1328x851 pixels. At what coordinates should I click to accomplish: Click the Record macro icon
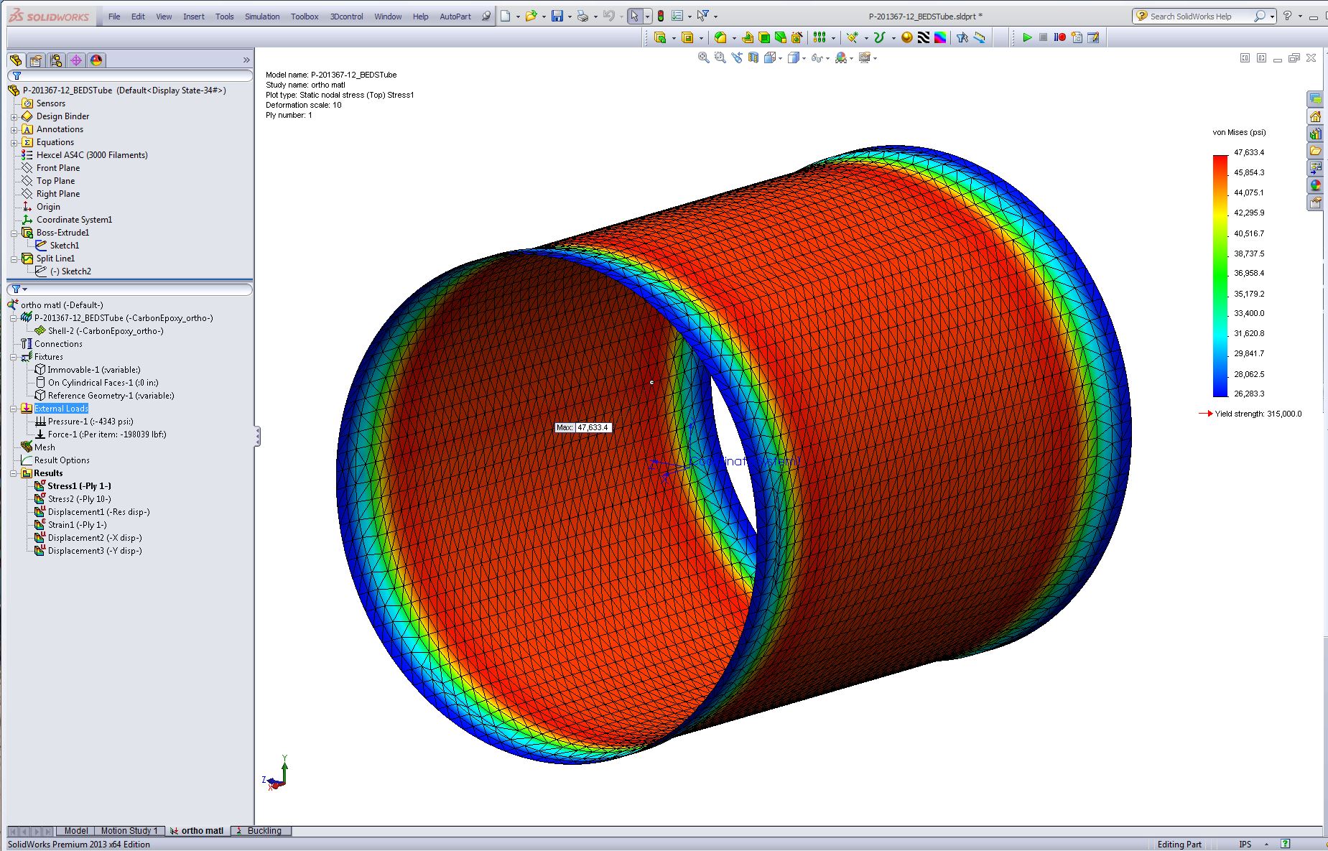pyautogui.click(x=1059, y=37)
